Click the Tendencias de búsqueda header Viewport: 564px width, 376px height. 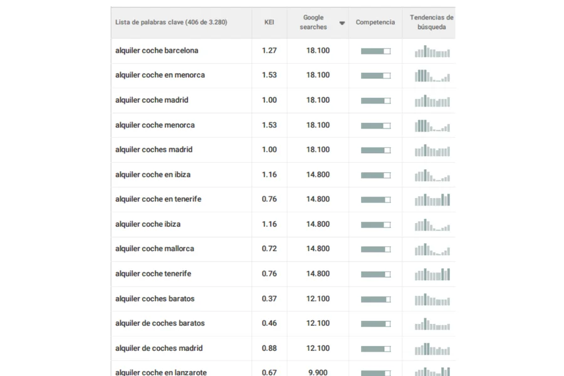tap(431, 23)
